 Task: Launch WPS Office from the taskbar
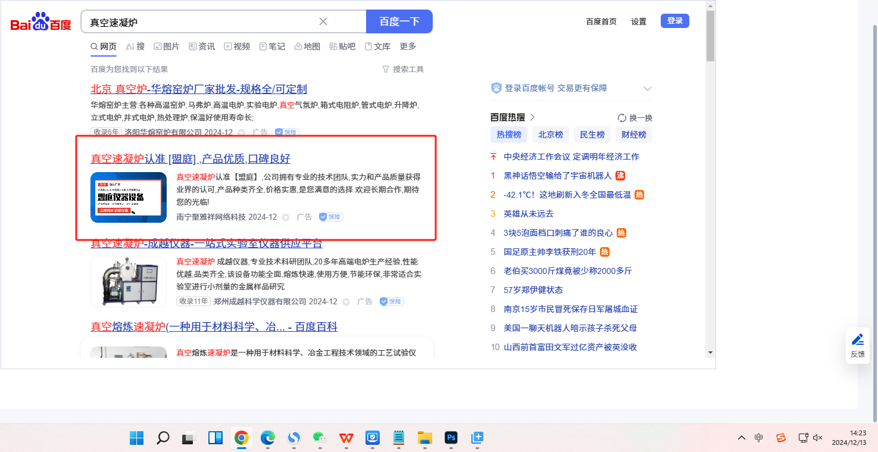click(346, 438)
